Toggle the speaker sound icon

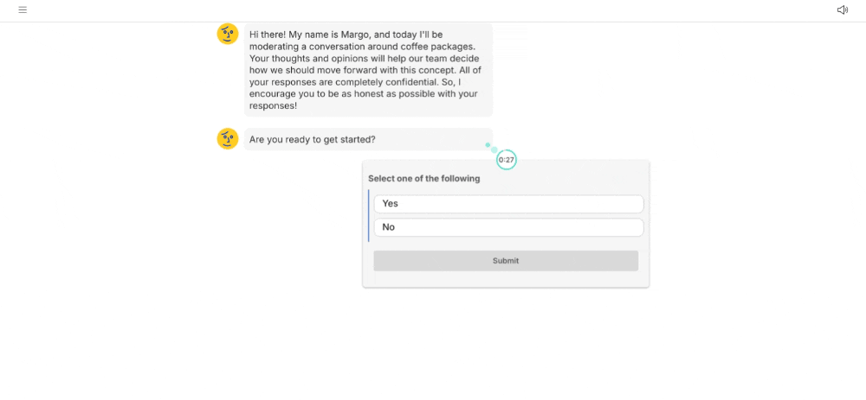(x=842, y=10)
